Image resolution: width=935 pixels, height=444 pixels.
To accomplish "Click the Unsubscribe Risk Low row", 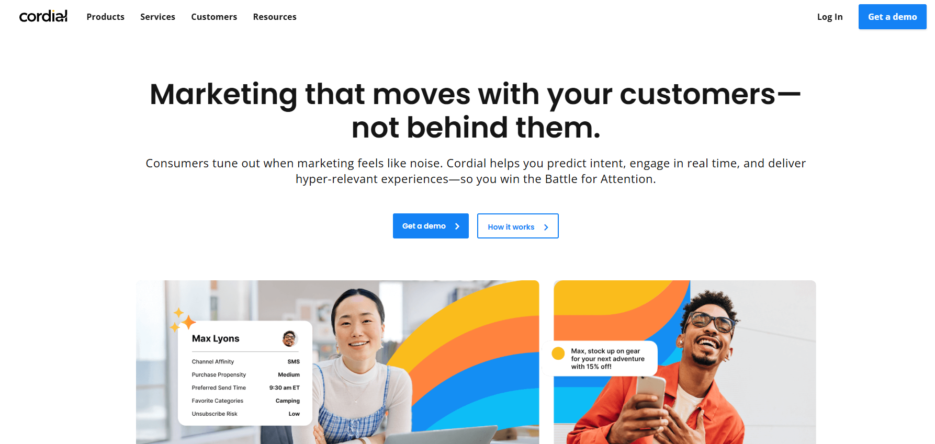I will [x=245, y=414].
